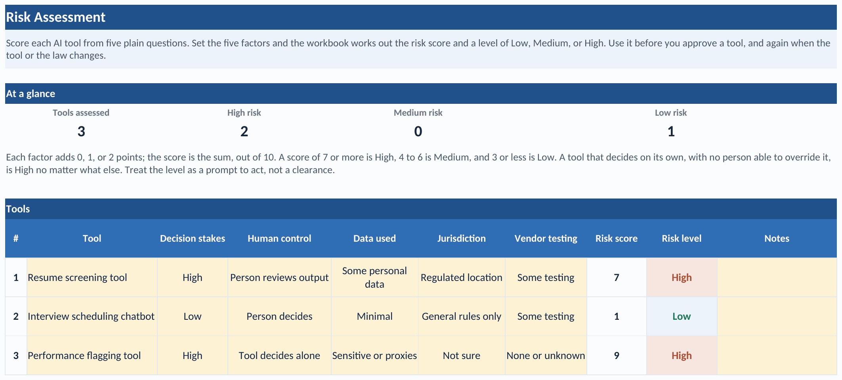The image size is (842, 380).
Task: Click the Jurisdiction column header
Action: coord(462,239)
